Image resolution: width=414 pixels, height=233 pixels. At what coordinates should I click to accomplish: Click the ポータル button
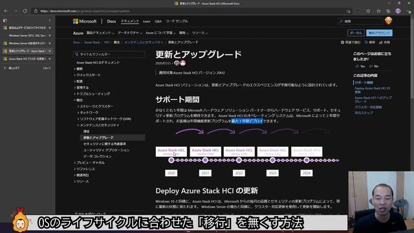point(356,33)
